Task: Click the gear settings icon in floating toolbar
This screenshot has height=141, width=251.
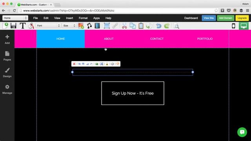Action: pyautogui.click(x=113, y=64)
